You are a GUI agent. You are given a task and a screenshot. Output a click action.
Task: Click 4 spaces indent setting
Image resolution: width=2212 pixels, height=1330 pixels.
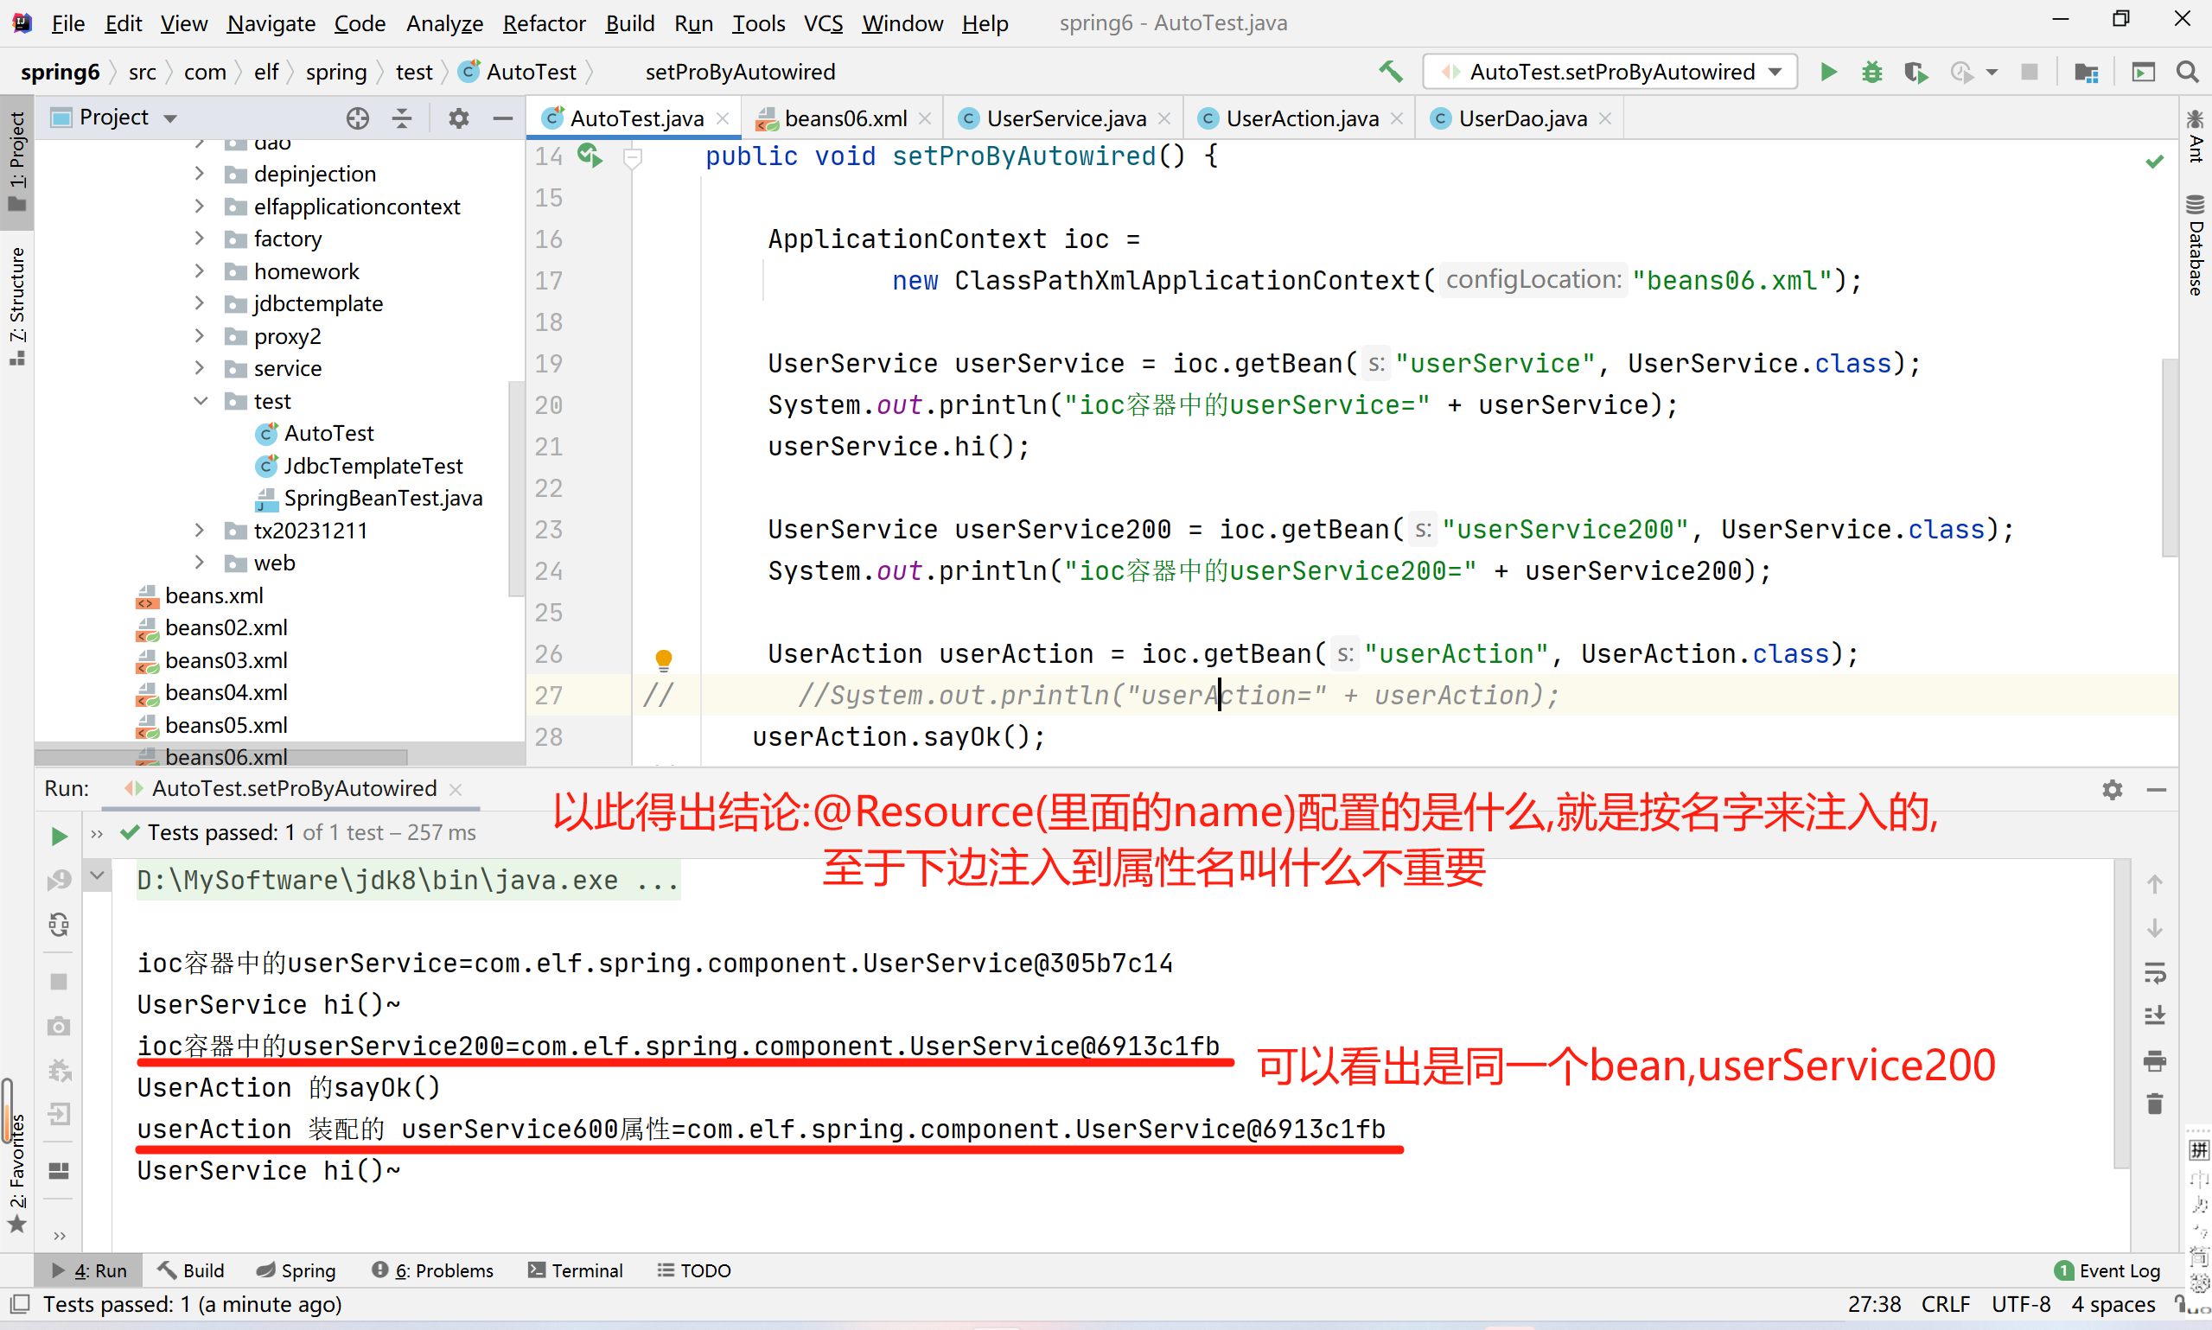2113,1303
